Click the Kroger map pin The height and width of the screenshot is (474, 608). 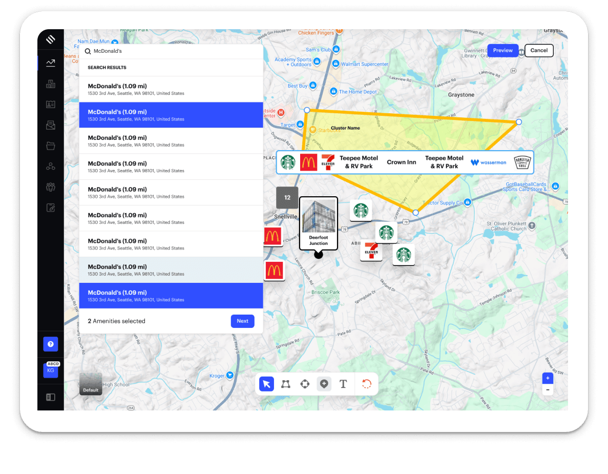(x=230, y=375)
